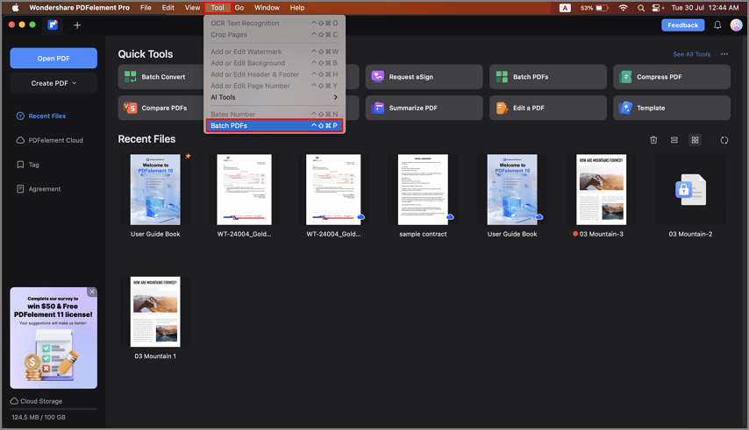
Task: Click the trash icon in Recent Files
Action: 653,140
